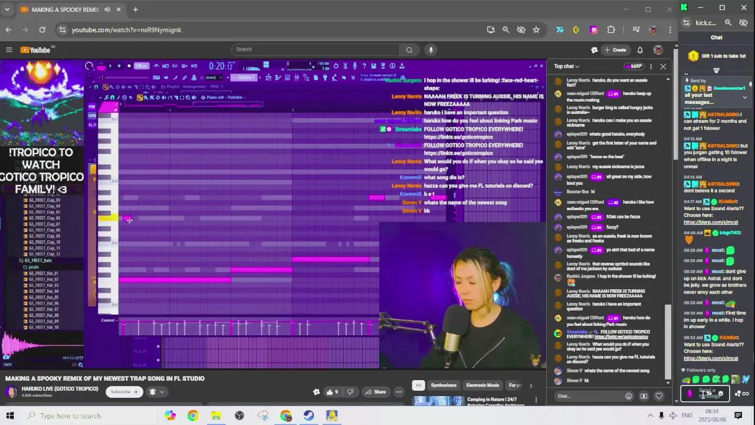Click the 50XP badge in chat header
755x425 pixels.
tap(633, 66)
